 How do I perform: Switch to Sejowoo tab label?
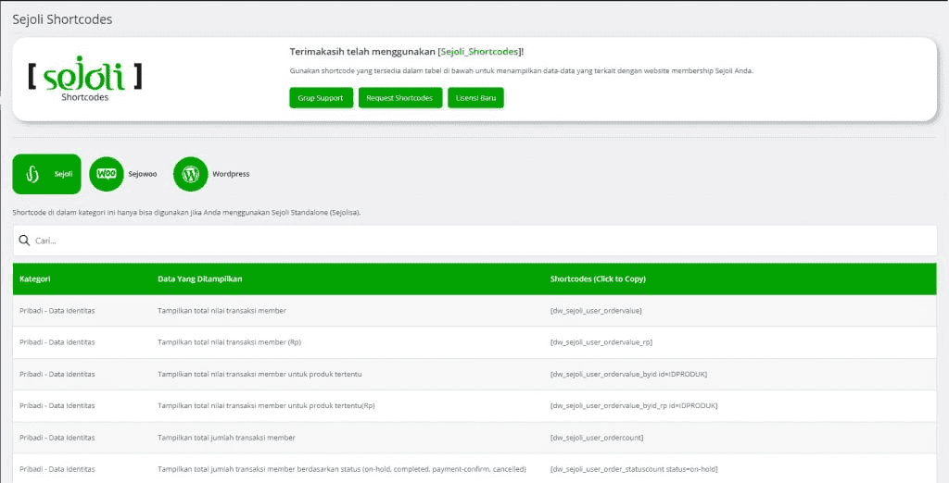[142, 174]
